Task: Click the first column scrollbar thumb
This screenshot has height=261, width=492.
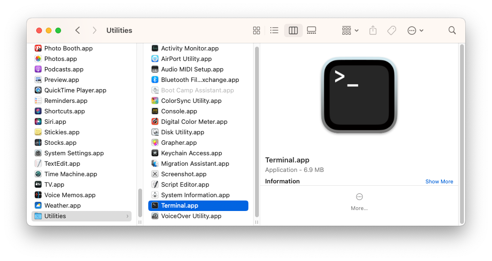Action: pos(140,203)
